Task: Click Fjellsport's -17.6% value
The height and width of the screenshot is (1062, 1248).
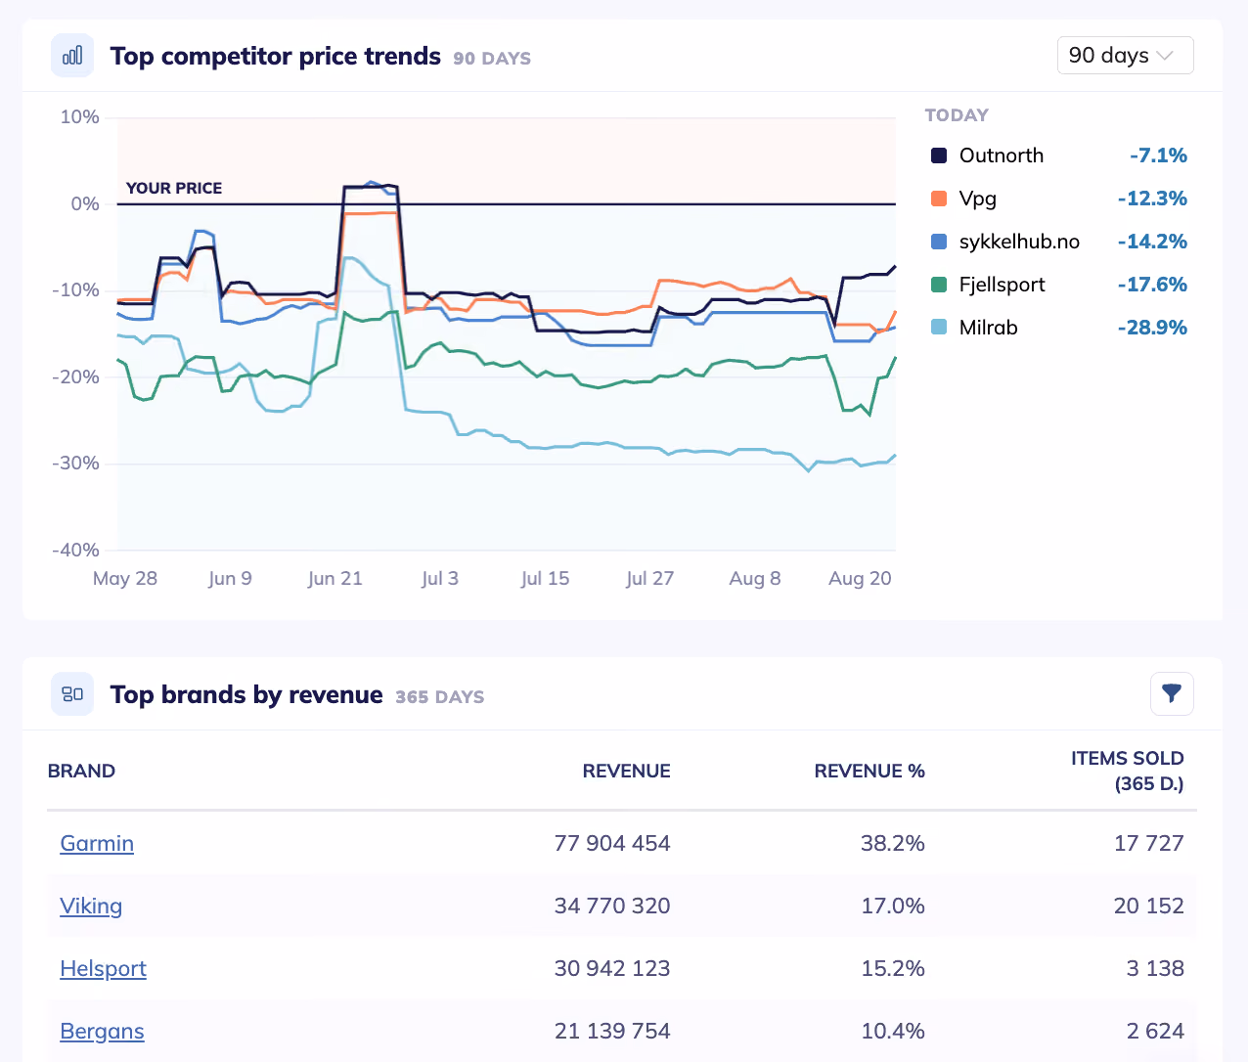Action: pos(1152,285)
